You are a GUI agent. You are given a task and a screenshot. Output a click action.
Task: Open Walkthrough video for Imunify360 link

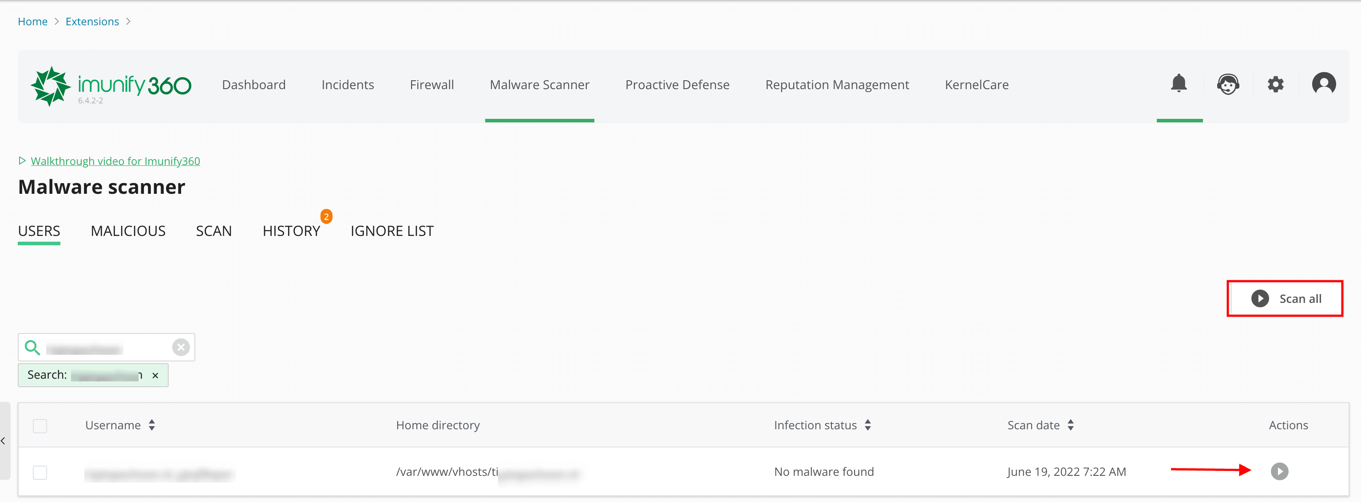point(115,161)
